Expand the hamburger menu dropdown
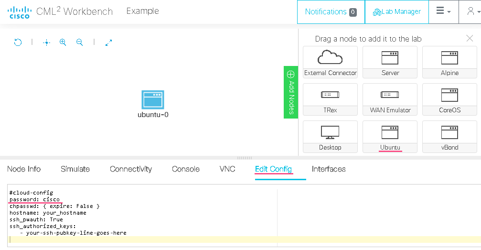Viewport: 481px width, 250px height. (444, 11)
